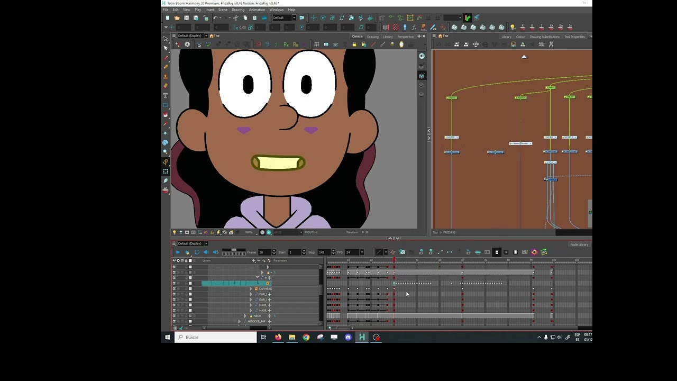Open the Drawing menu
Image resolution: width=677 pixels, height=381 pixels.
[x=238, y=10]
